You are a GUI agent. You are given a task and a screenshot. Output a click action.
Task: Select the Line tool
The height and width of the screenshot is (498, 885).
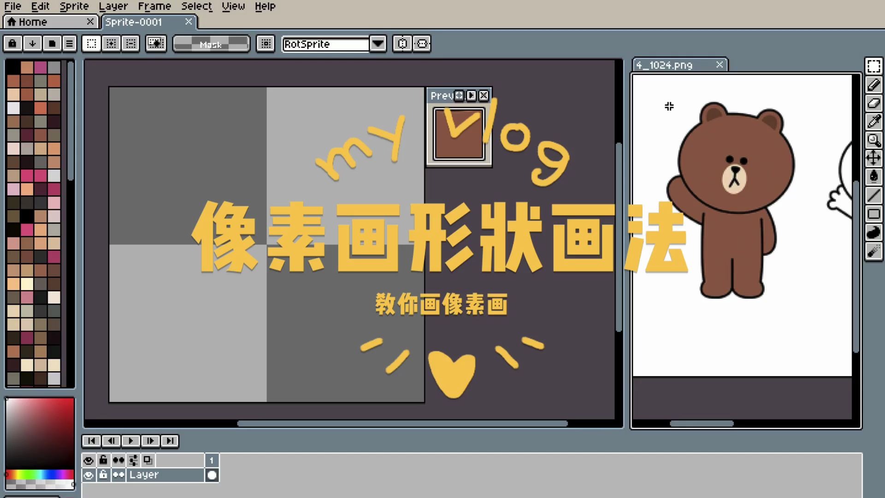point(873,196)
